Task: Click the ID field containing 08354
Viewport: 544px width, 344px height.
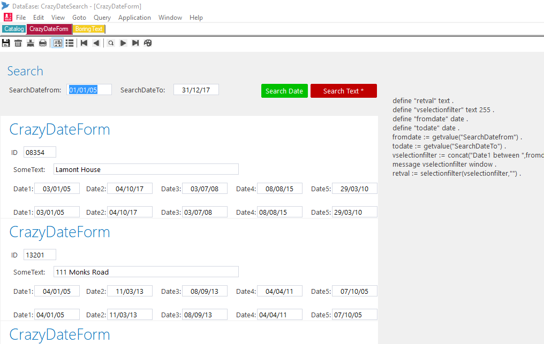Action: [x=40, y=152]
